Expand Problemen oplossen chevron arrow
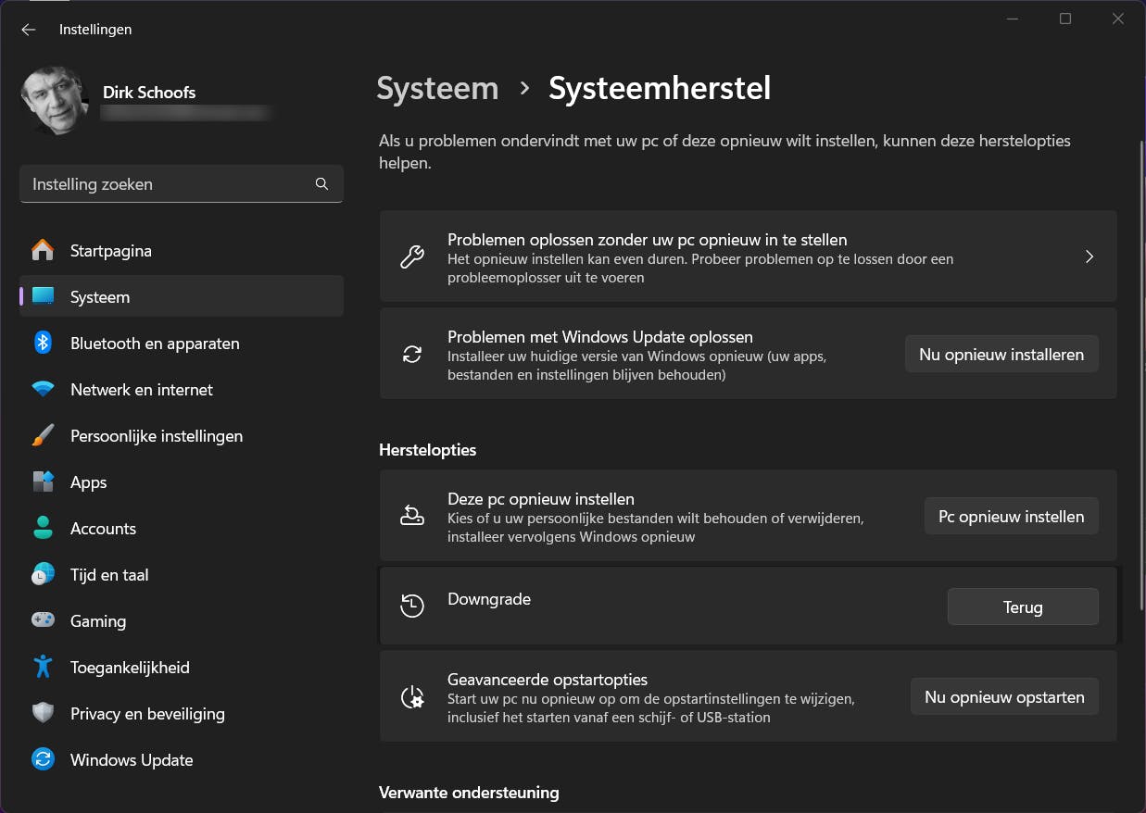The image size is (1146, 813). [x=1089, y=256]
